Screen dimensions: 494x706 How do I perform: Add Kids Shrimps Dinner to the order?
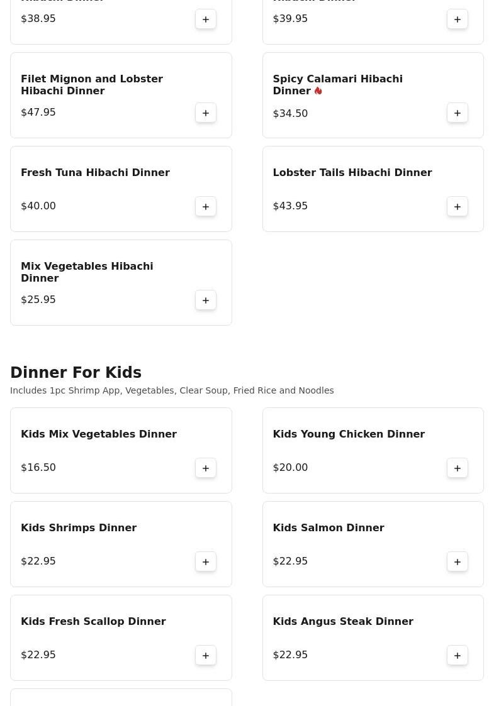206,562
